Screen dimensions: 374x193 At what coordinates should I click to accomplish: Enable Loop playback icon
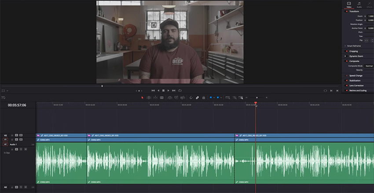[180, 90]
